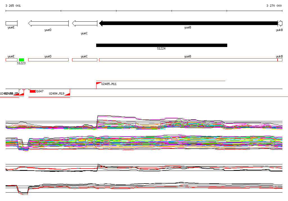288x201 pixels.
Task: Click the S1223 label
Action: pos(21,63)
